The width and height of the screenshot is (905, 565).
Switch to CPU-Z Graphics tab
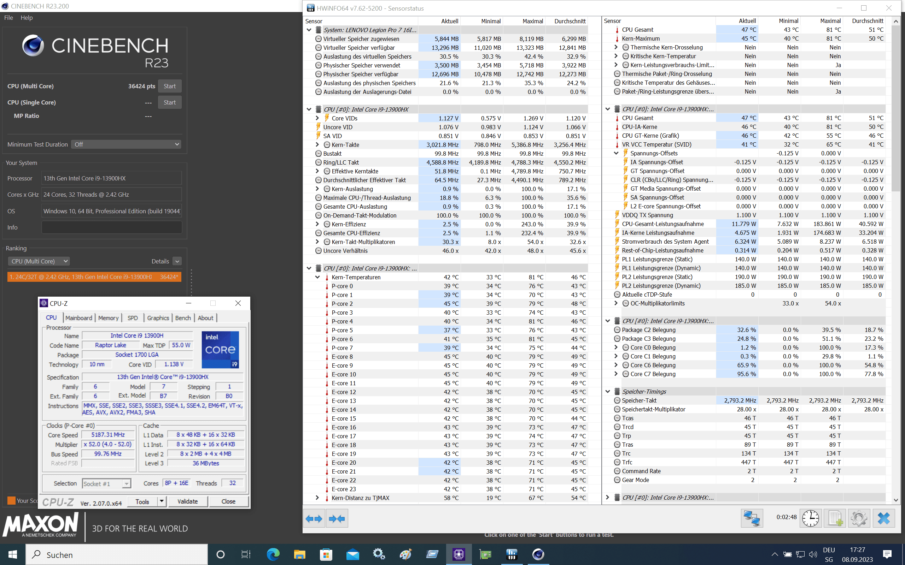[x=158, y=317]
